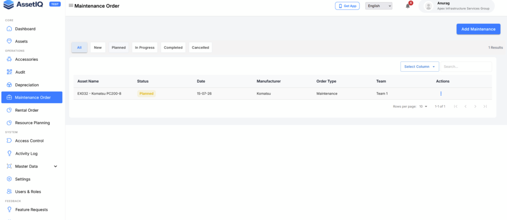This screenshot has height=220, width=507.
Task: Open Feature Requests page
Action: click(31, 210)
